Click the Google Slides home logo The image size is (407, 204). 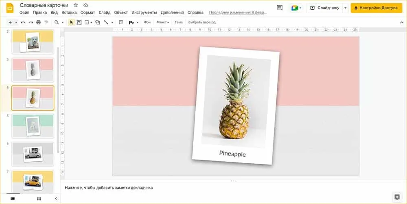[x=10, y=8]
